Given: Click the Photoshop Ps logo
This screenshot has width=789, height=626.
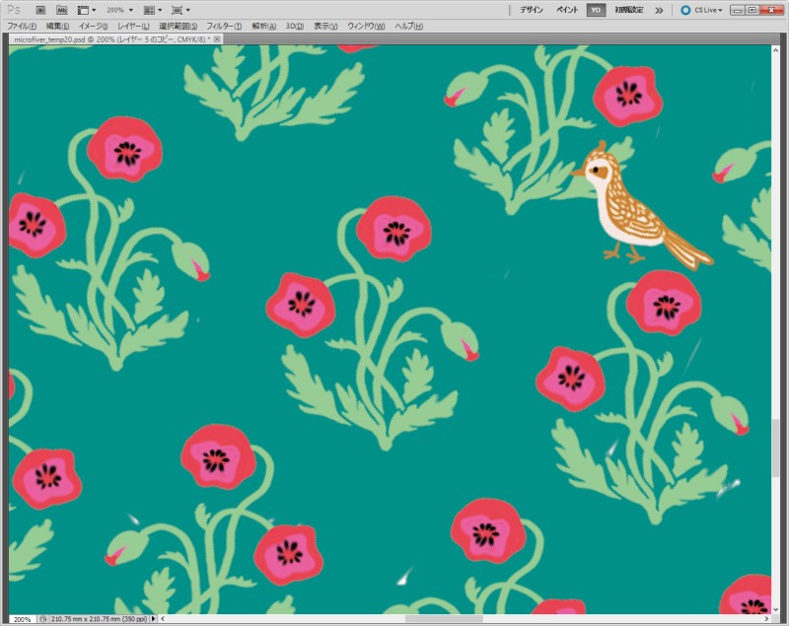Looking at the screenshot, I should pos(14,9).
